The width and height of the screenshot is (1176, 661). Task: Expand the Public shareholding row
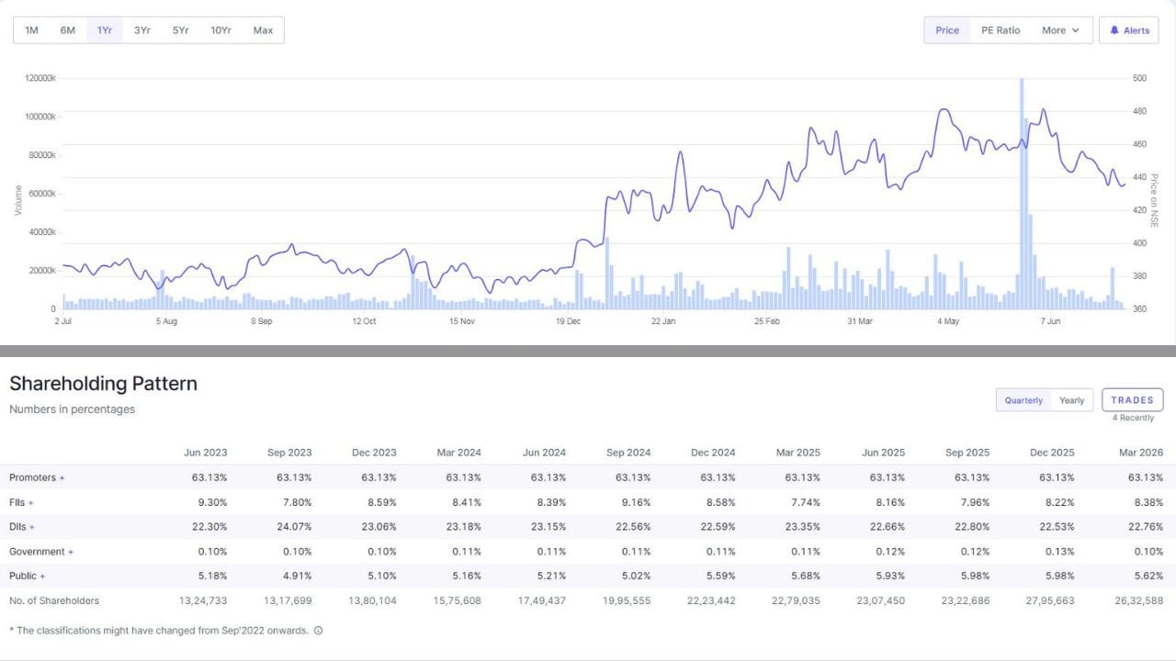[42, 577]
